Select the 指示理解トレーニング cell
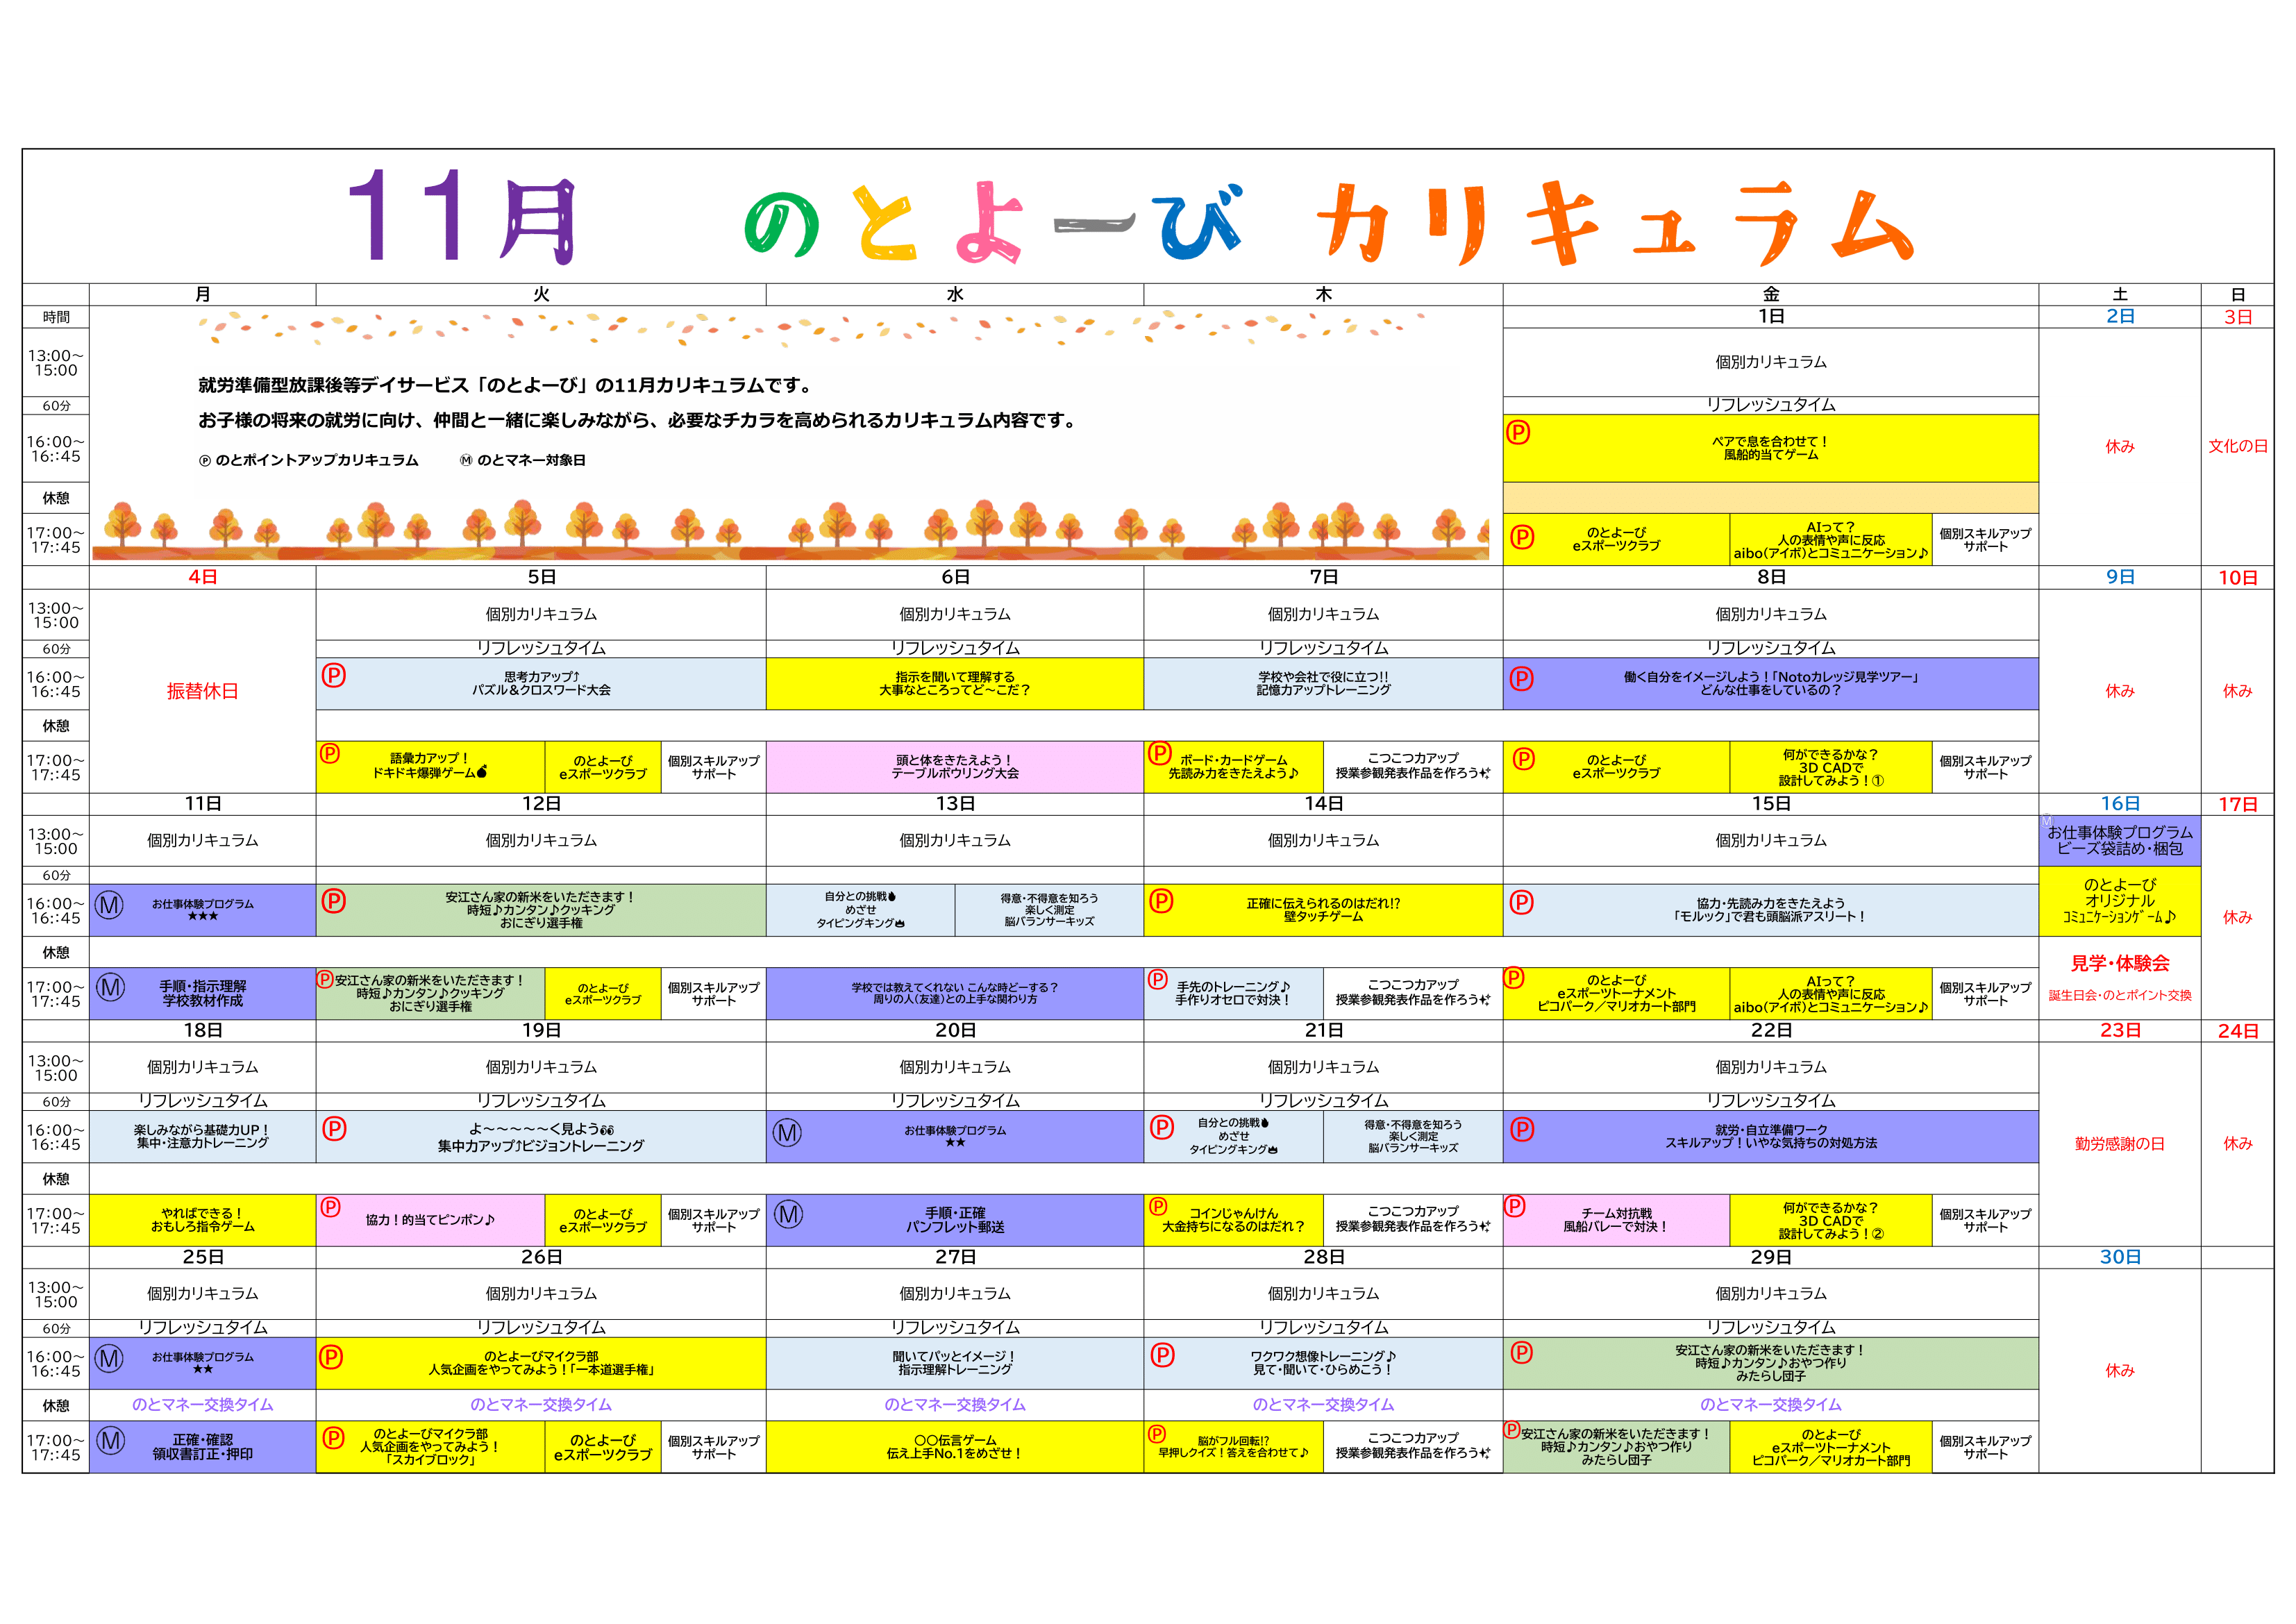2296x1624 pixels. pyautogui.click(x=955, y=1364)
